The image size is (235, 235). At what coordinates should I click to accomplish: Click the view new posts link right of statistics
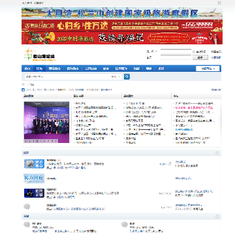pyautogui.click(x=216, y=89)
